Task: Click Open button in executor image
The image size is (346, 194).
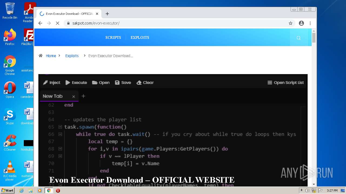Action: (x=101, y=83)
